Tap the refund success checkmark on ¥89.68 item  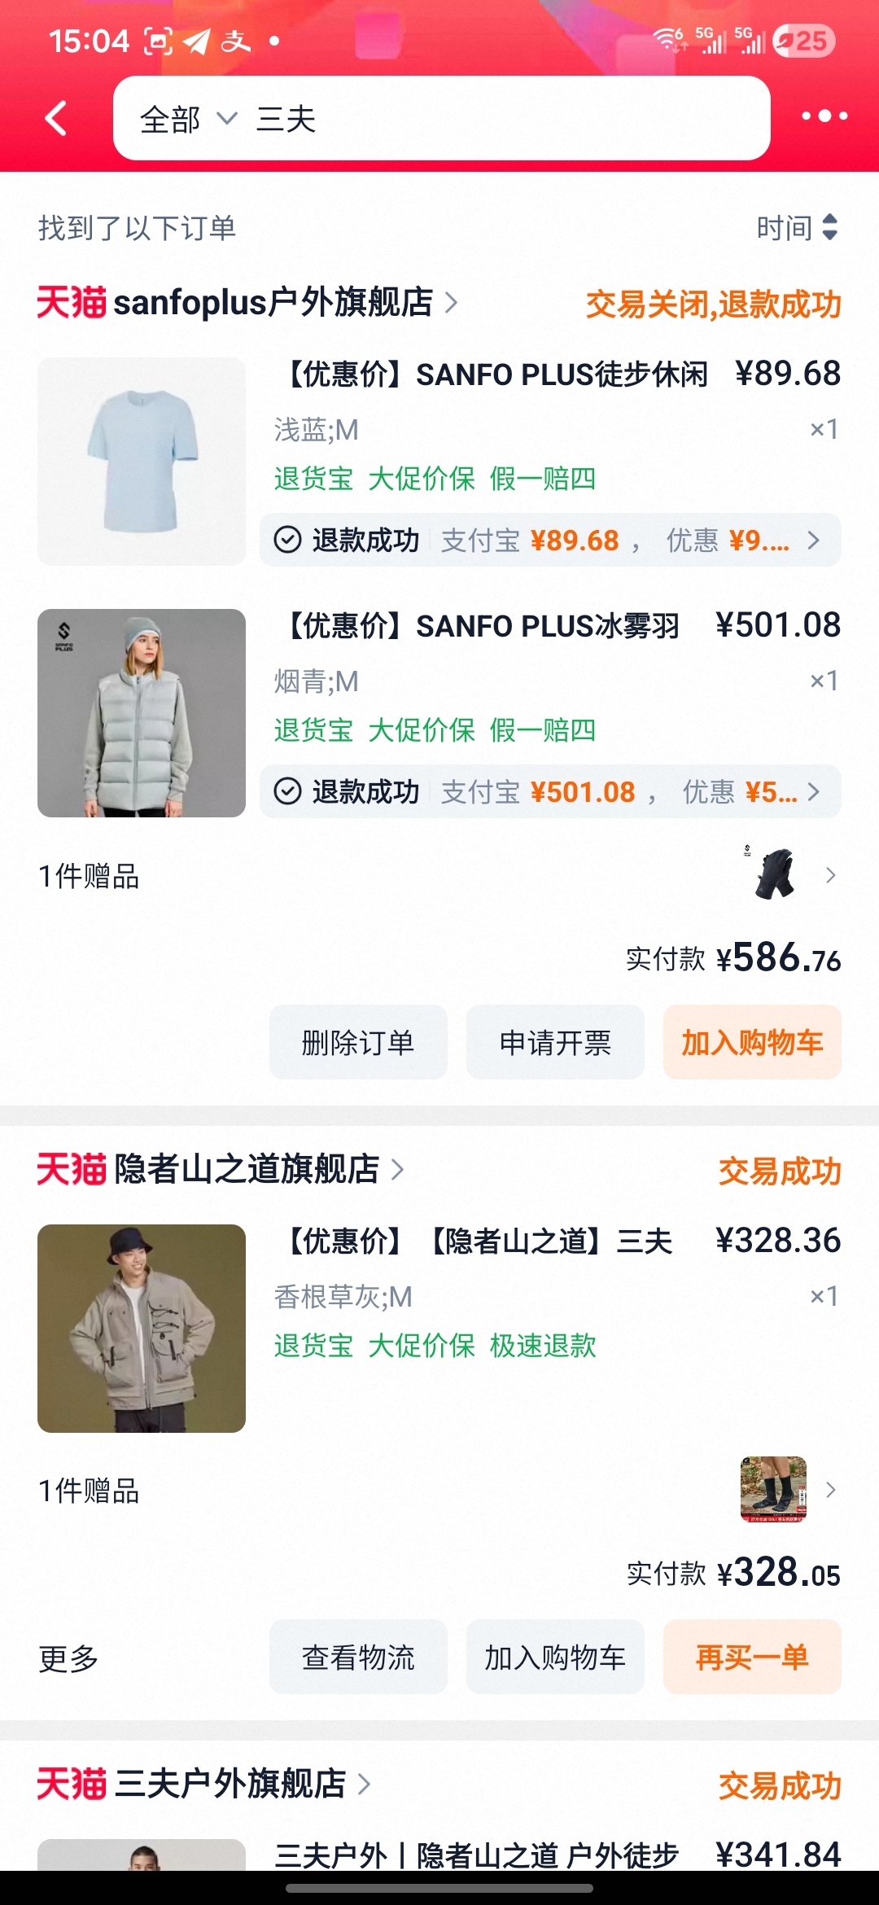(x=287, y=540)
